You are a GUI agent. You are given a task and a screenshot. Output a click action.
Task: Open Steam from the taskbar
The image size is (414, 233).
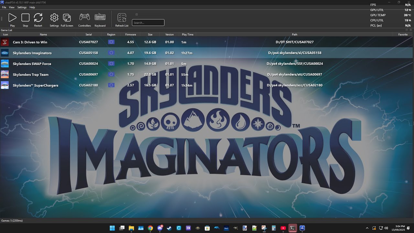pos(169,228)
